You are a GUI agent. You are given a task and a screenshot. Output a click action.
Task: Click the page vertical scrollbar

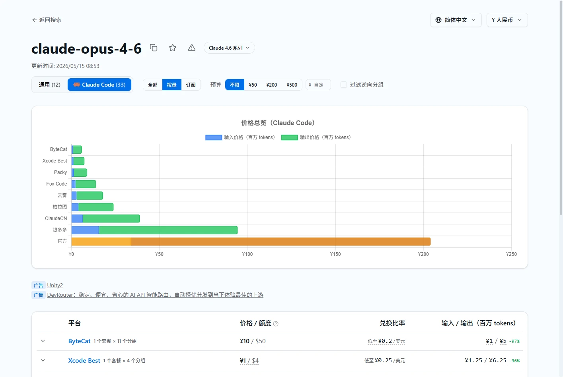click(561, 107)
